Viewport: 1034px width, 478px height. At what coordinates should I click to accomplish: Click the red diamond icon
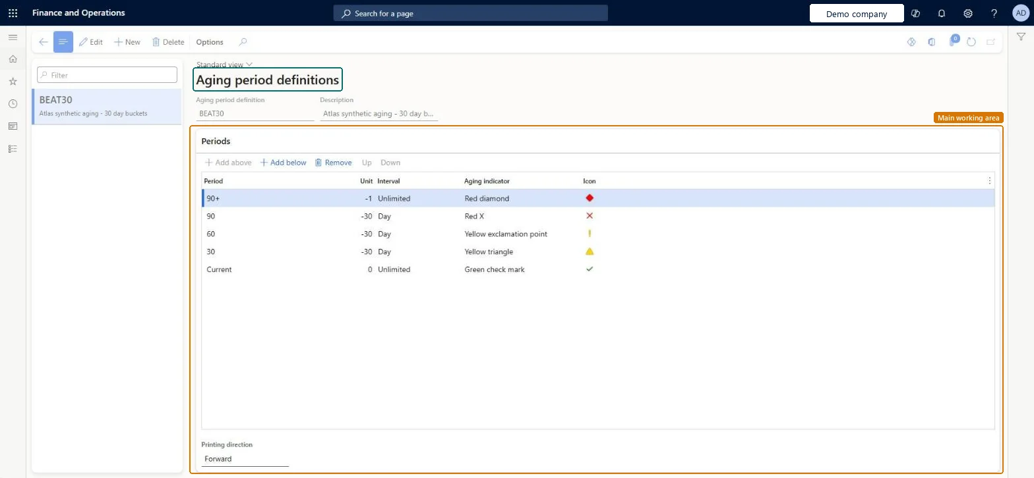coord(590,198)
